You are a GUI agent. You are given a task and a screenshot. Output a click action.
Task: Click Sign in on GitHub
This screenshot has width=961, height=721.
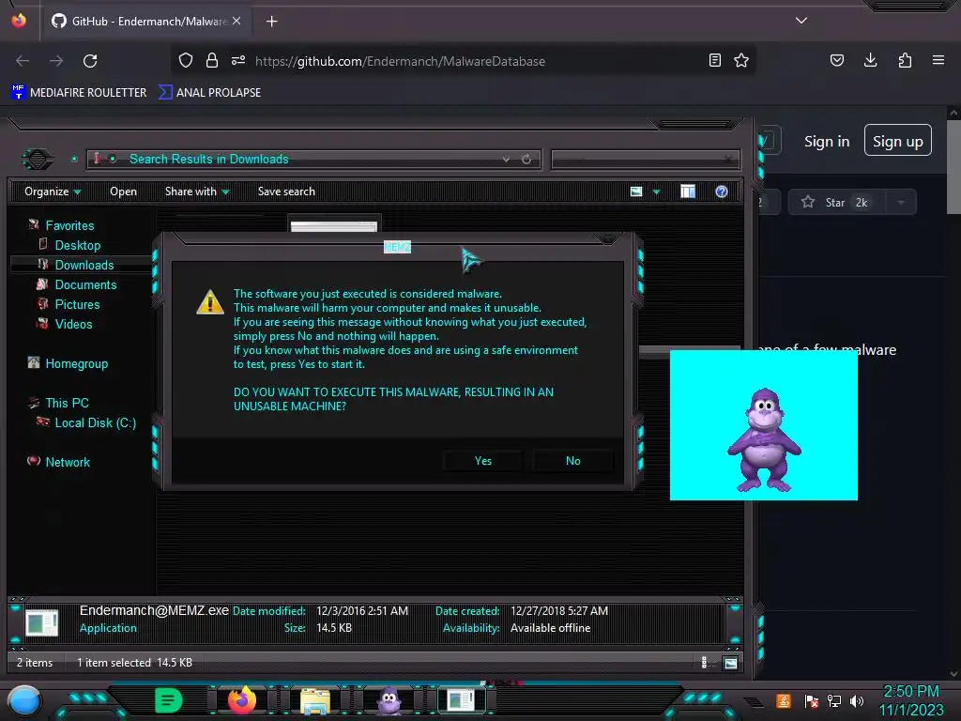827,142
